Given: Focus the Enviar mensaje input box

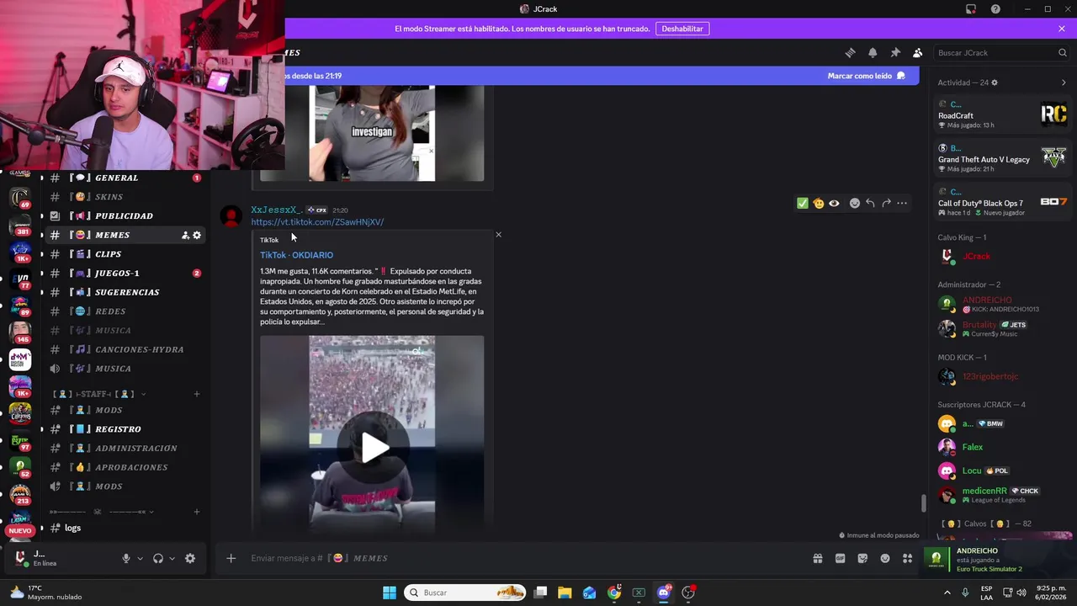Looking at the screenshot, I should click(522, 558).
